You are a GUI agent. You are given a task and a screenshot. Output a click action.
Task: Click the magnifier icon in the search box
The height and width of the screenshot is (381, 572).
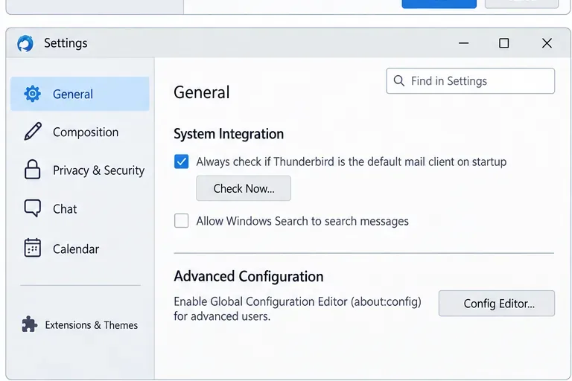click(399, 80)
